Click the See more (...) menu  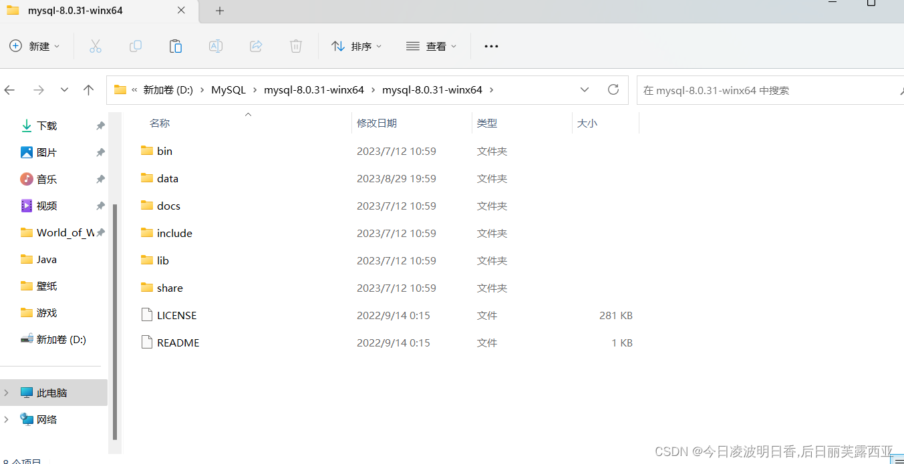(491, 46)
